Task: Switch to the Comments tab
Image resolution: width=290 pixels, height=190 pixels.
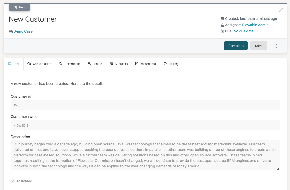Action: click(x=70, y=64)
